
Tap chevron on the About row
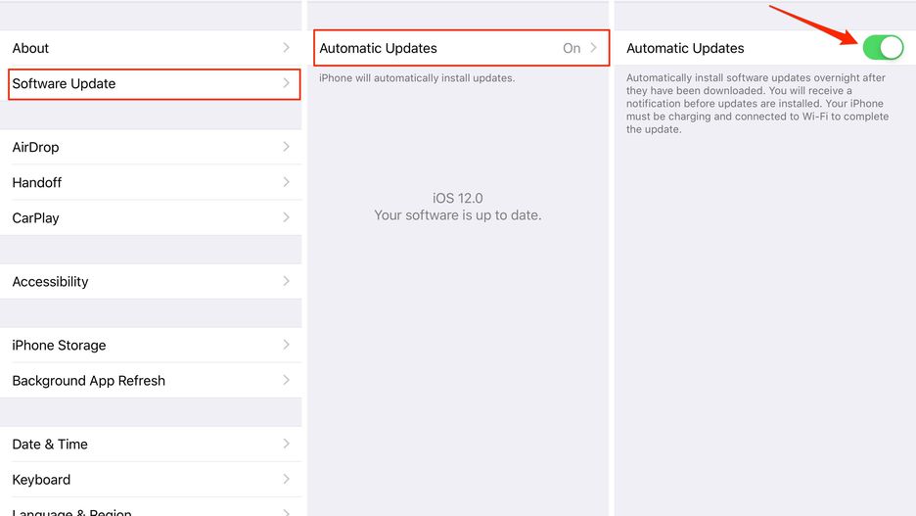click(x=286, y=47)
